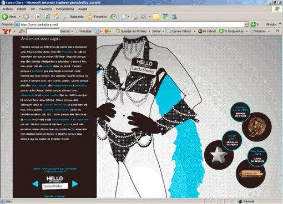283x204 pixels.
Task: Click the bronze pencil award circle
Action: [251, 174]
